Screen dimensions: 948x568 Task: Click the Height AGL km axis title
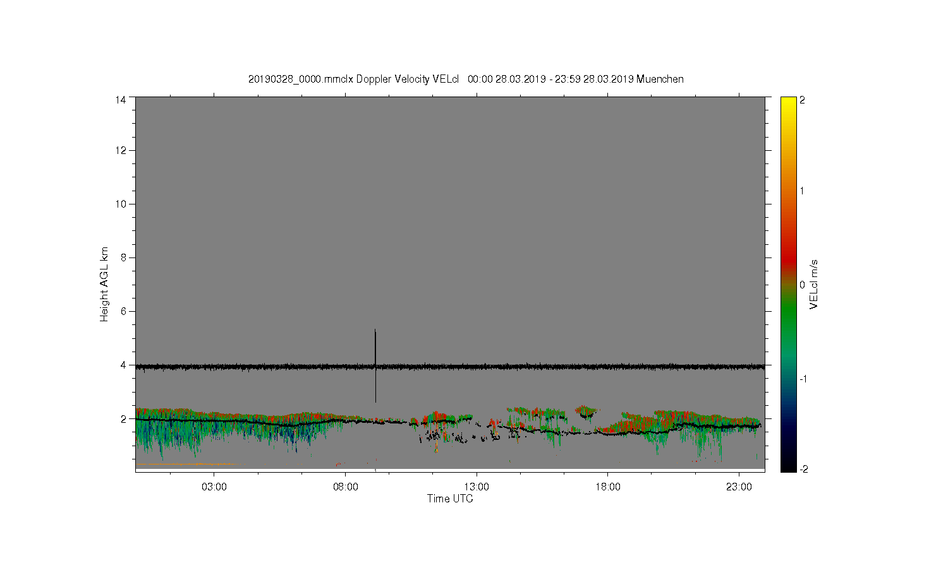[x=104, y=284]
